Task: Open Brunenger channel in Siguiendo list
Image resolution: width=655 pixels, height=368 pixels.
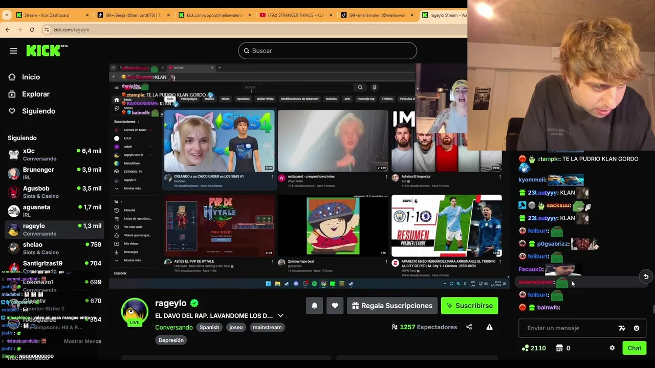Action: coord(54,173)
